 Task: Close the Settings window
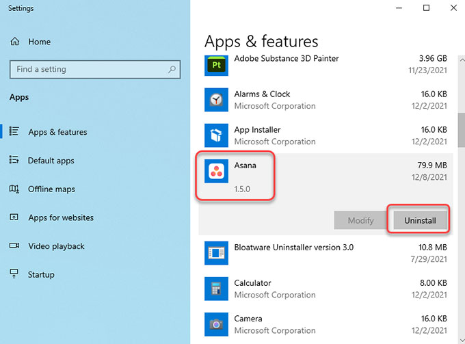pos(453,8)
